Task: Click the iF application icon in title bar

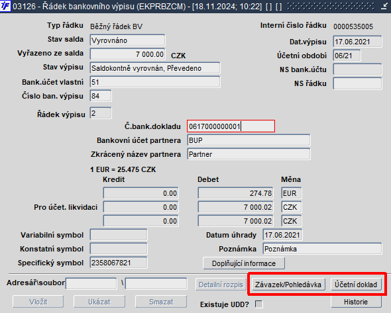Action: pos(5,6)
